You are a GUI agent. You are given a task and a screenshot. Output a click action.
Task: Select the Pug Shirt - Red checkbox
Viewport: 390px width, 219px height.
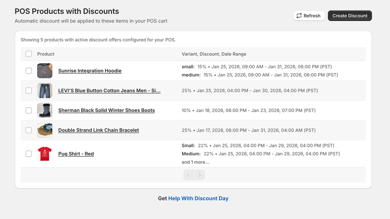[29, 154]
